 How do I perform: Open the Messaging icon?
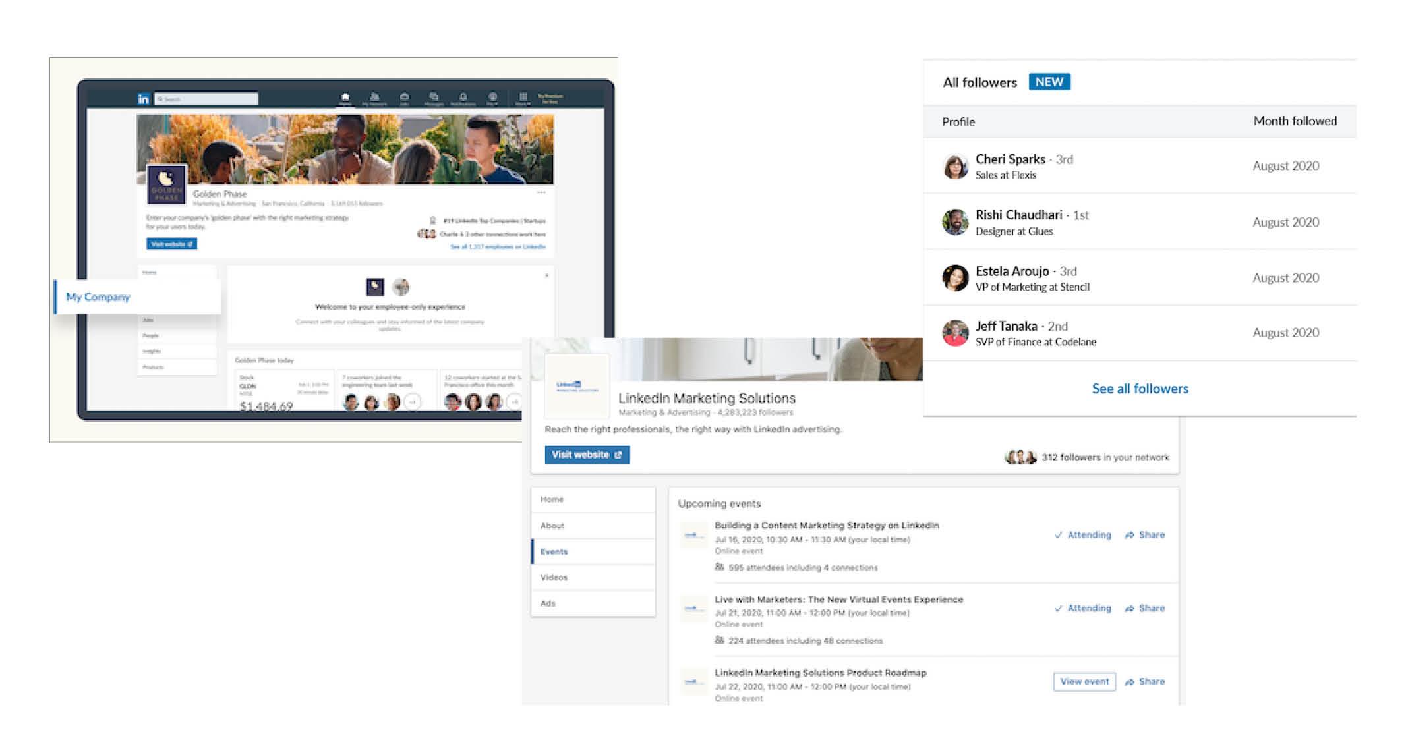pos(434,98)
